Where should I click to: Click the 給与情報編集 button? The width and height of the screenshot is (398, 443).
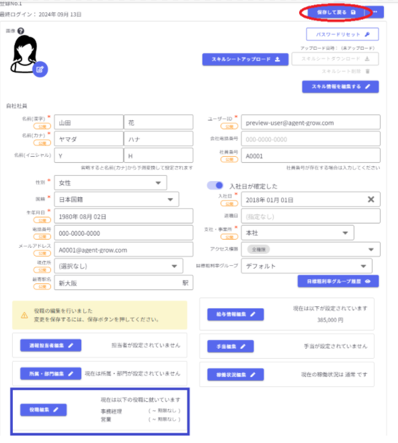[235, 314]
